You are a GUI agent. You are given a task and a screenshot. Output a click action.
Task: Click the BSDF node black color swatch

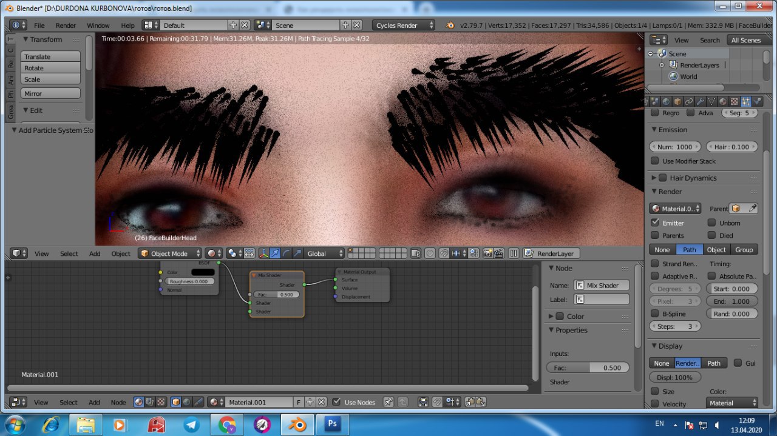pos(203,272)
